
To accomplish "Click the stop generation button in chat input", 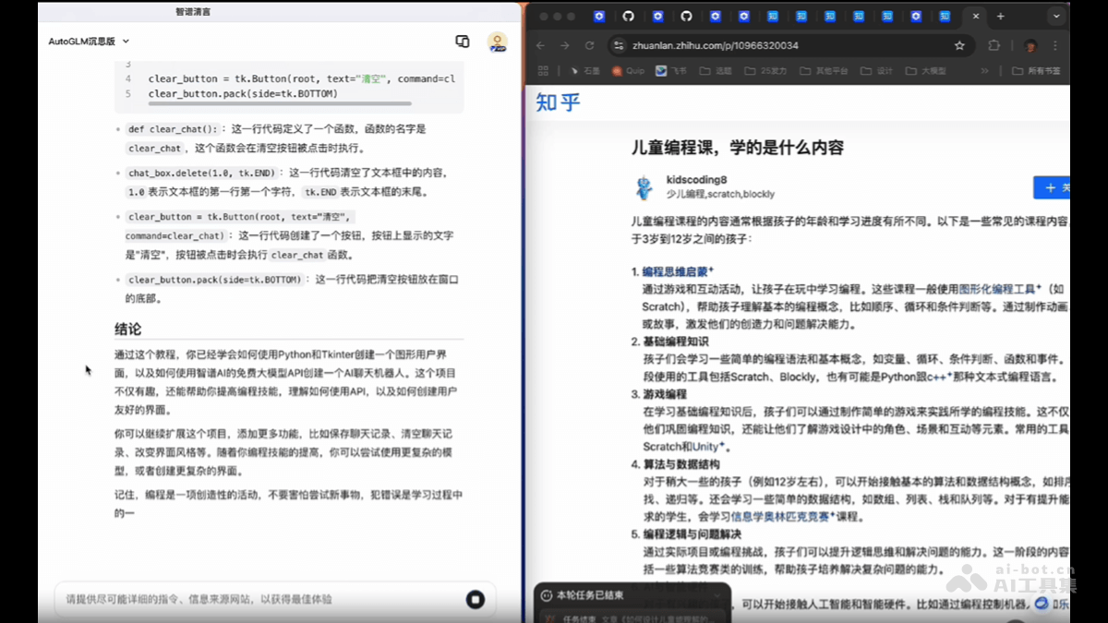I will point(476,599).
